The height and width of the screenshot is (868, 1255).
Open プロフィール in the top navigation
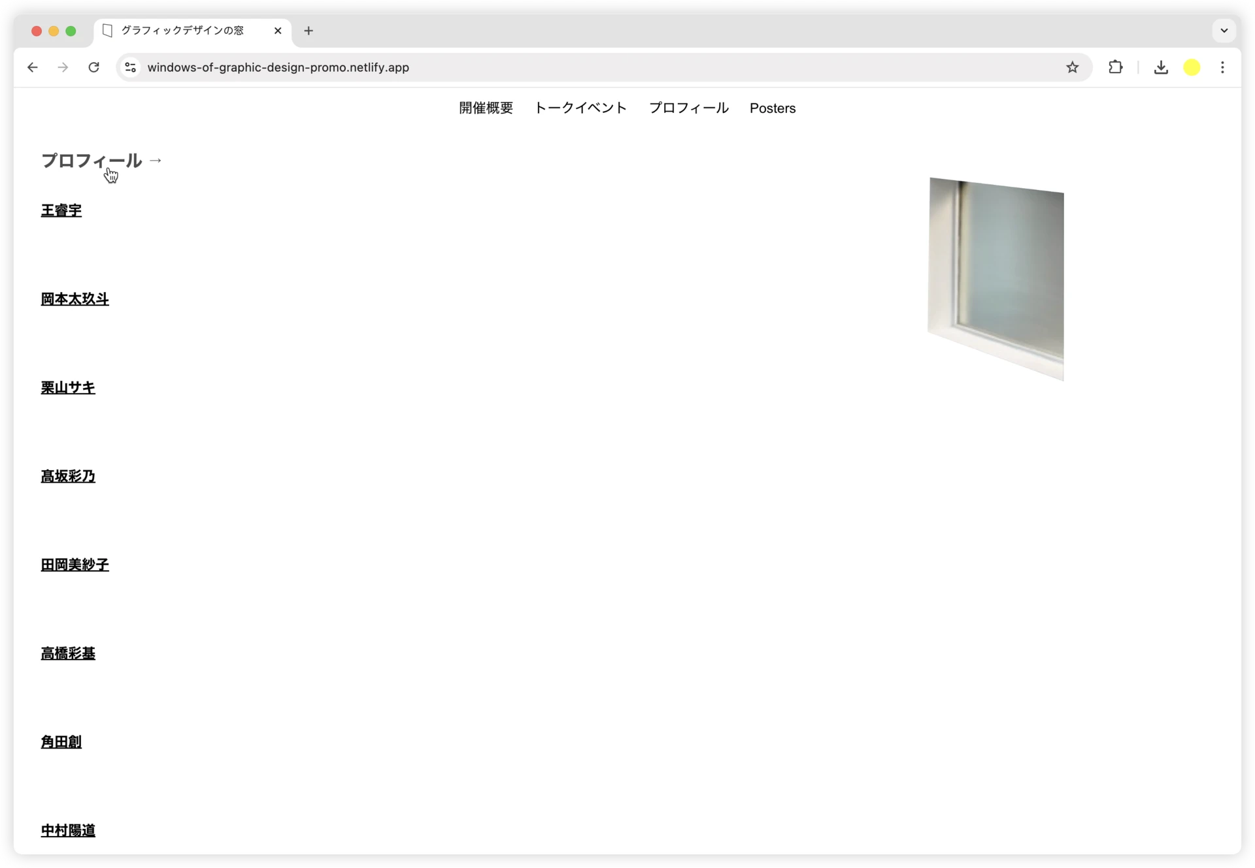pos(688,108)
